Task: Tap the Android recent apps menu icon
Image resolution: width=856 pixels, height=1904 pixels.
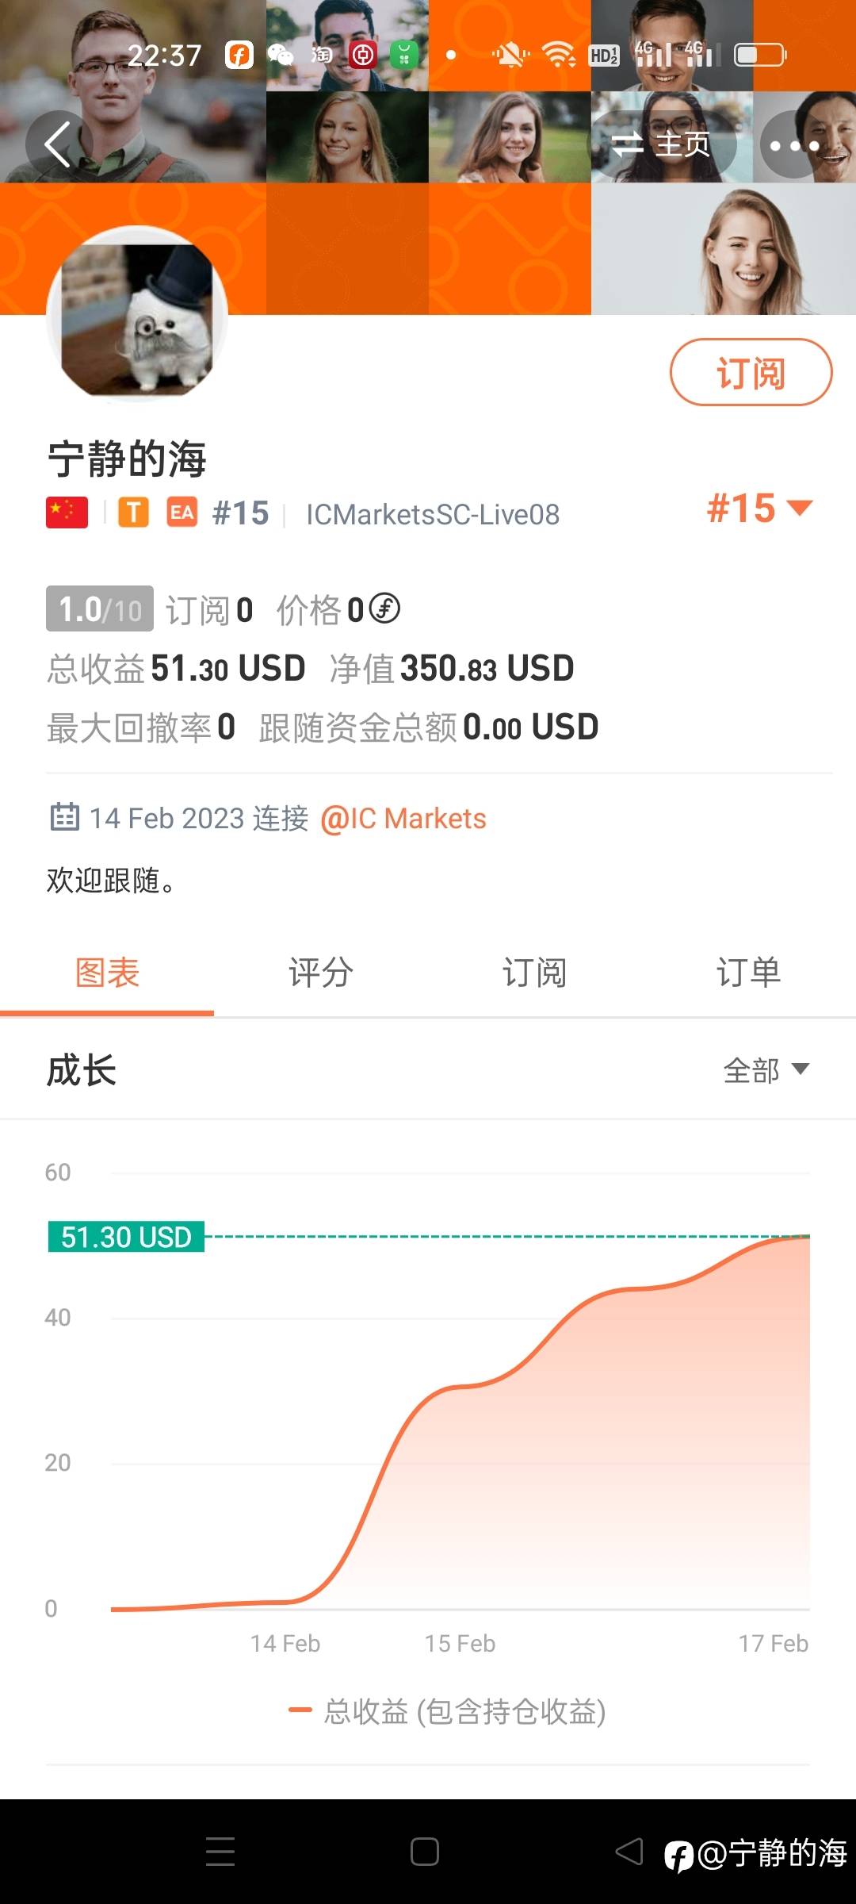Action: point(220,1852)
